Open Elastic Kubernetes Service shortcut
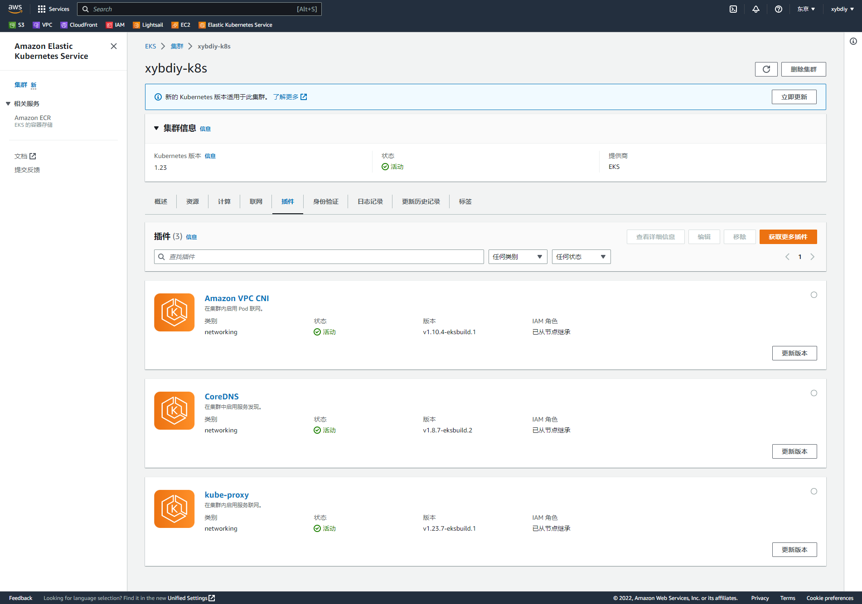862x604 pixels. (x=236, y=25)
